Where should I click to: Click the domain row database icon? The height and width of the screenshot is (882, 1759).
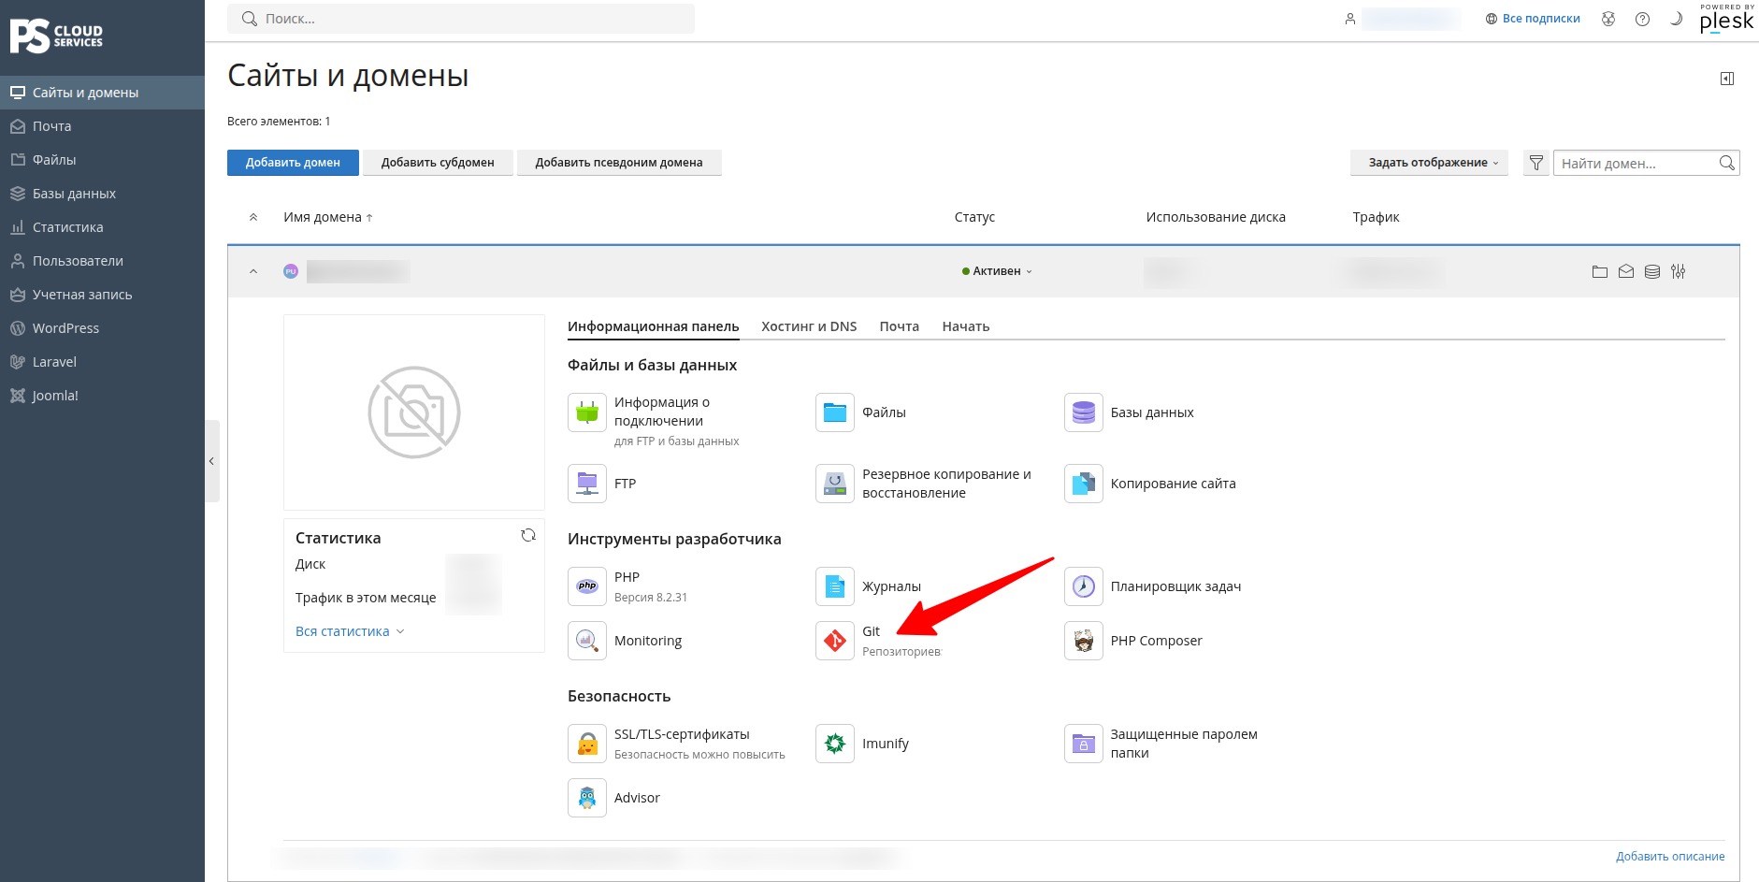coord(1652,271)
